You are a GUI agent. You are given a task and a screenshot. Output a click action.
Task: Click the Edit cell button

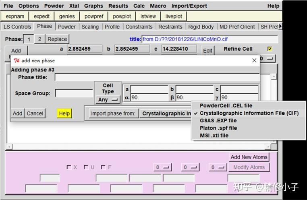tap(207, 51)
